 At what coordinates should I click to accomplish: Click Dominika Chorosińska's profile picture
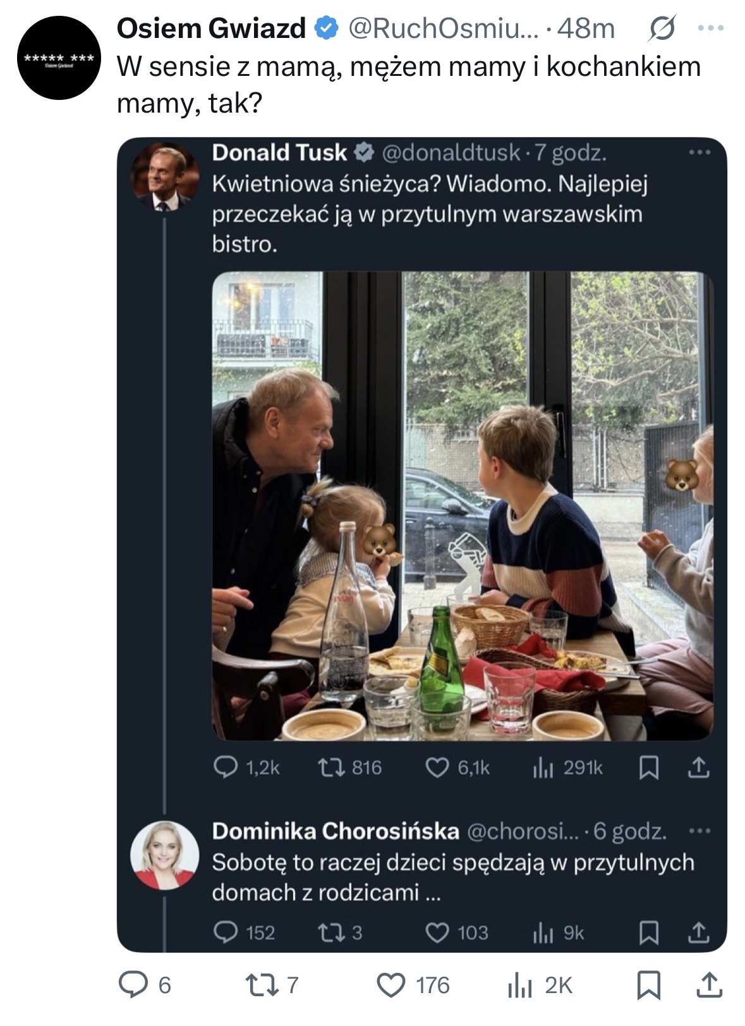point(164,855)
